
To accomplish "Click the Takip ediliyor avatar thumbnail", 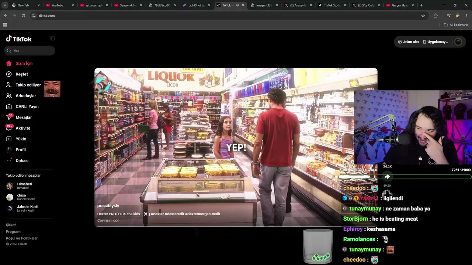I will (52, 89).
